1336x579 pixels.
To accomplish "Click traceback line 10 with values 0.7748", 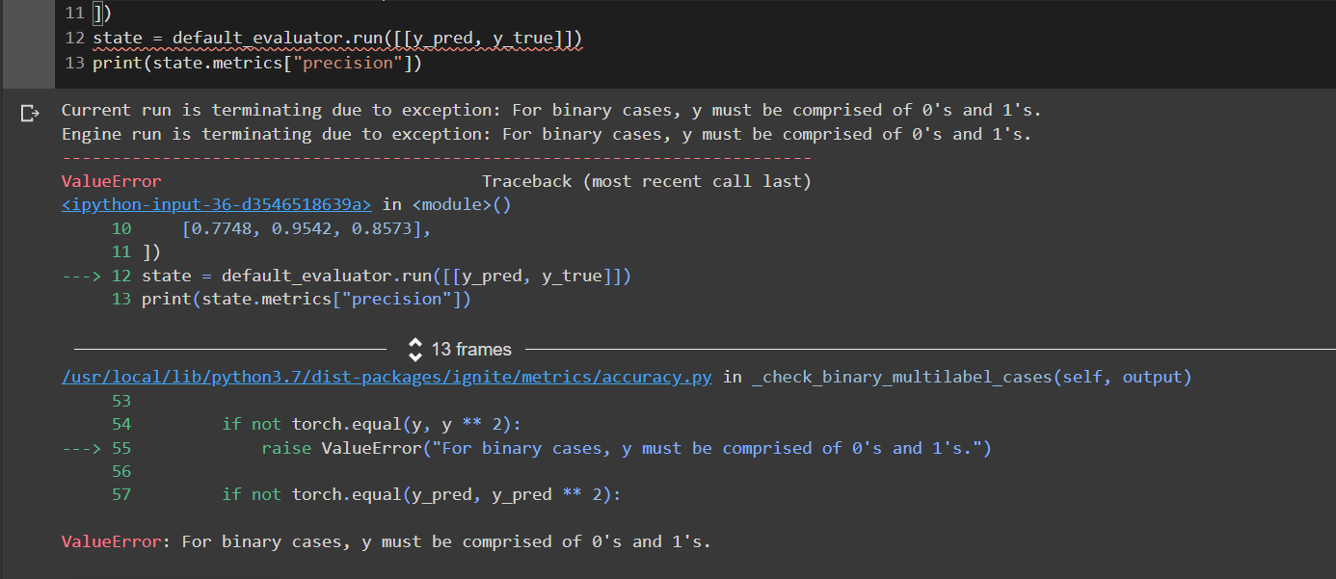I will (307, 228).
